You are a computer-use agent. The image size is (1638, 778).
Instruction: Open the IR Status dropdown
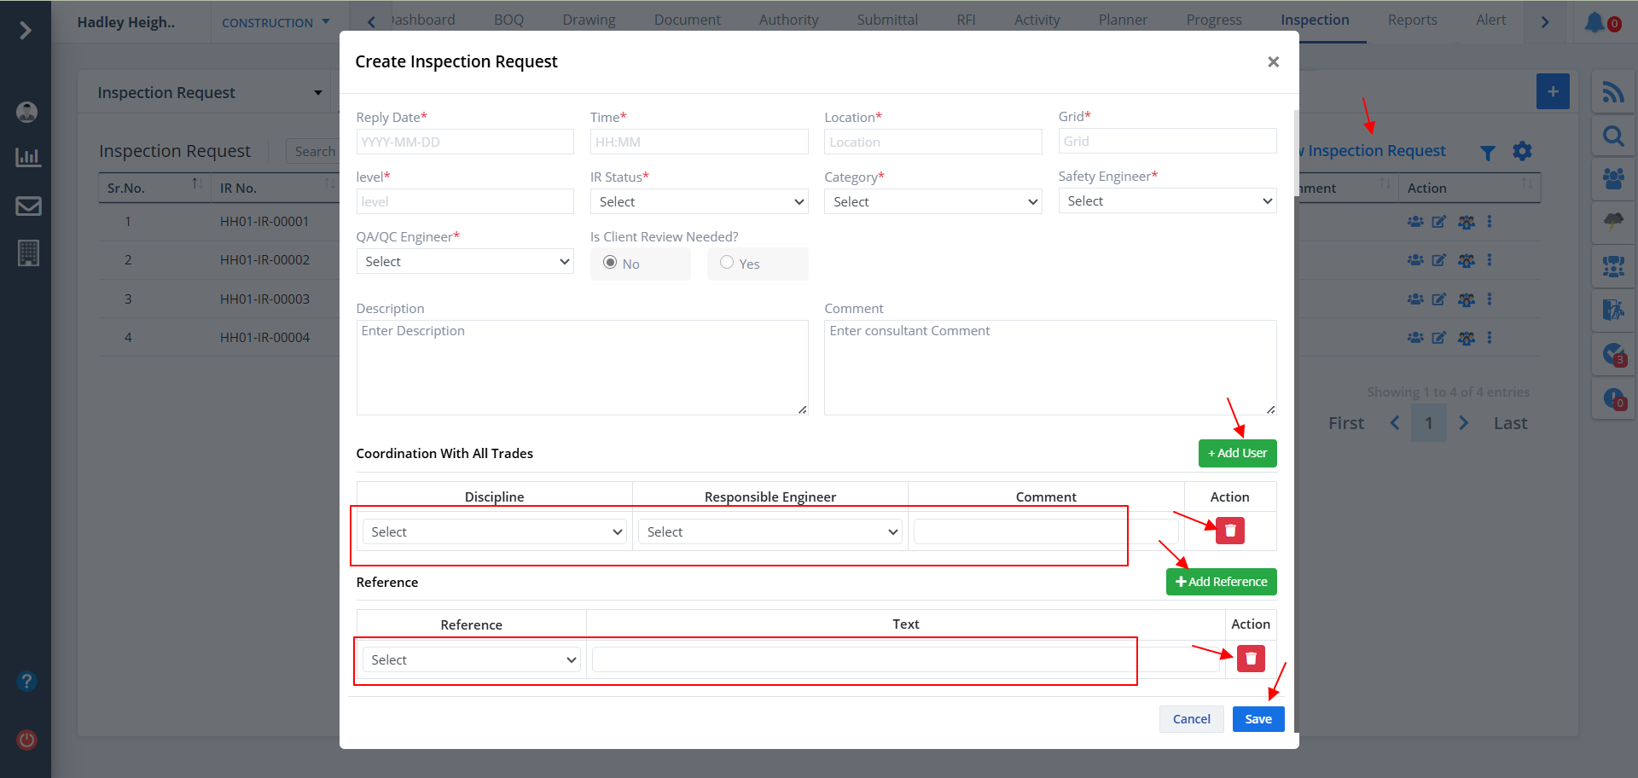click(x=699, y=202)
